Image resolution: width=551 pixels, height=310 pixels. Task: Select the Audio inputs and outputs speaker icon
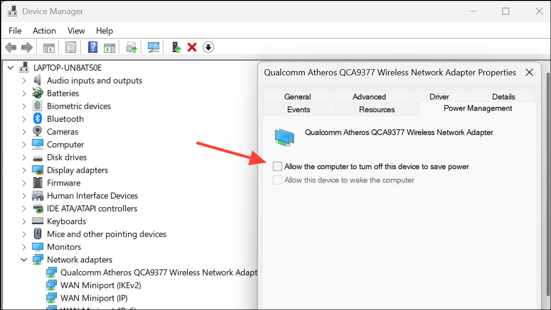tap(37, 80)
